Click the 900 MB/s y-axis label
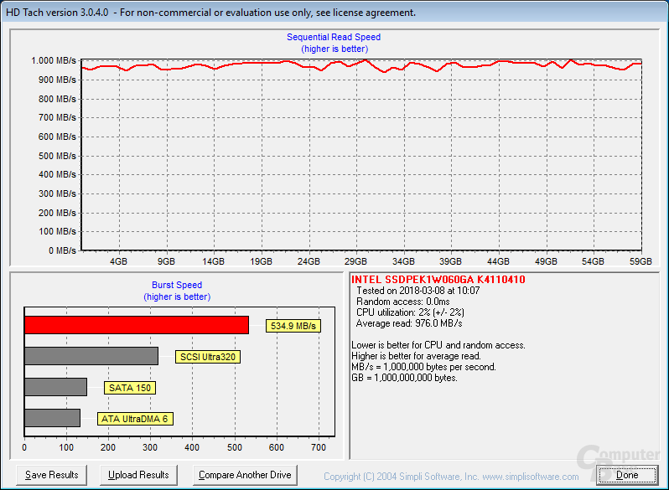This screenshot has width=669, height=490. pyautogui.click(x=57, y=80)
